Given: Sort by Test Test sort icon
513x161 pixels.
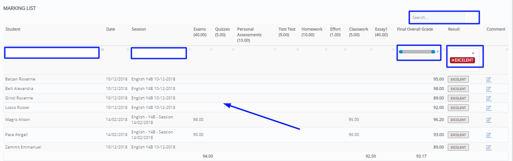Looking at the screenshot, I should (x=297, y=50).
